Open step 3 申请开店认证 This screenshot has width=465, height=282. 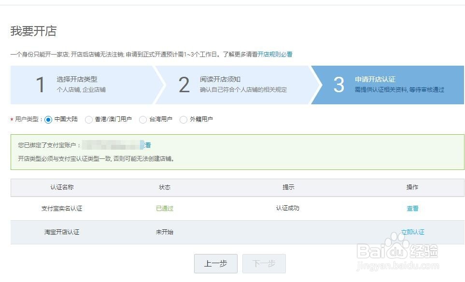[387, 85]
